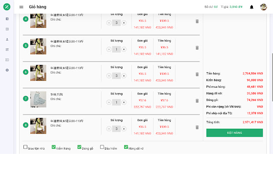Increase quantity of item 5
Viewport: 273px width, 171px height.
pyautogui.click(x=124, y=50)
